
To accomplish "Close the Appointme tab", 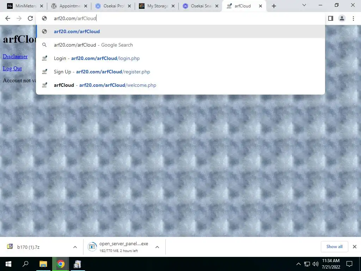I will 86,6.
